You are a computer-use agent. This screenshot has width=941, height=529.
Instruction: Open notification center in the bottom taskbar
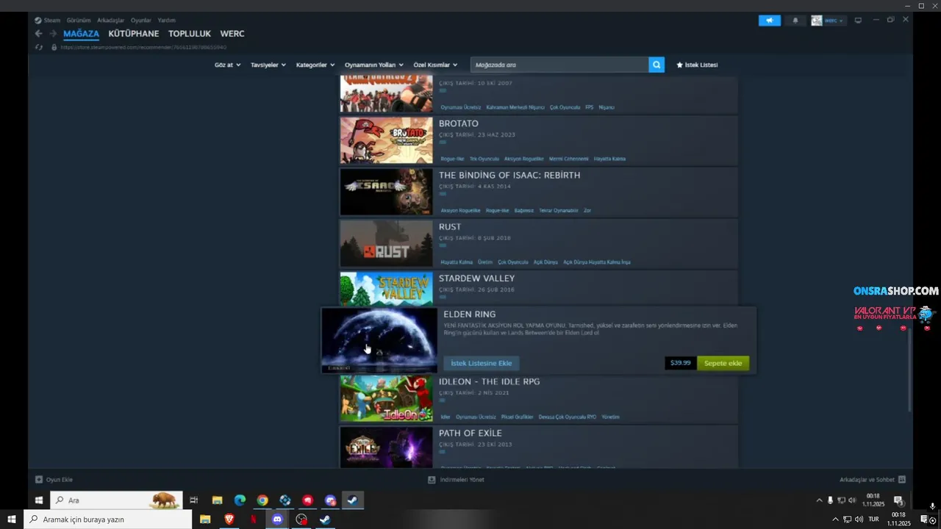pos(925,519)
